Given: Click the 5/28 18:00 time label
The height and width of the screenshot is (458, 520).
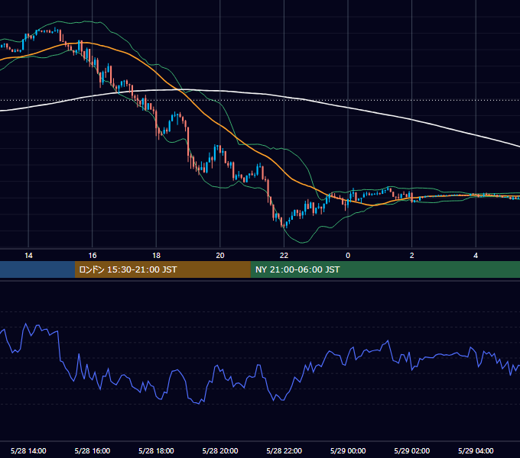Looking at the screenshot, I should (156, 450).
